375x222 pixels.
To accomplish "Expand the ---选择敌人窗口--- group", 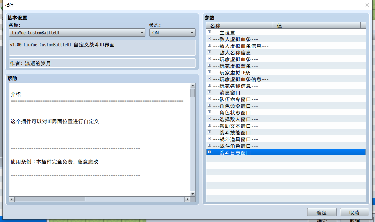I will (x=209, y=119).
